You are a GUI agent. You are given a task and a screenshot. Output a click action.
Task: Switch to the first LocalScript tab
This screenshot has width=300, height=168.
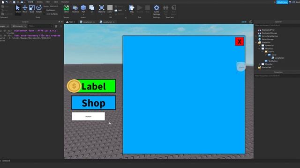pos(88,22)
